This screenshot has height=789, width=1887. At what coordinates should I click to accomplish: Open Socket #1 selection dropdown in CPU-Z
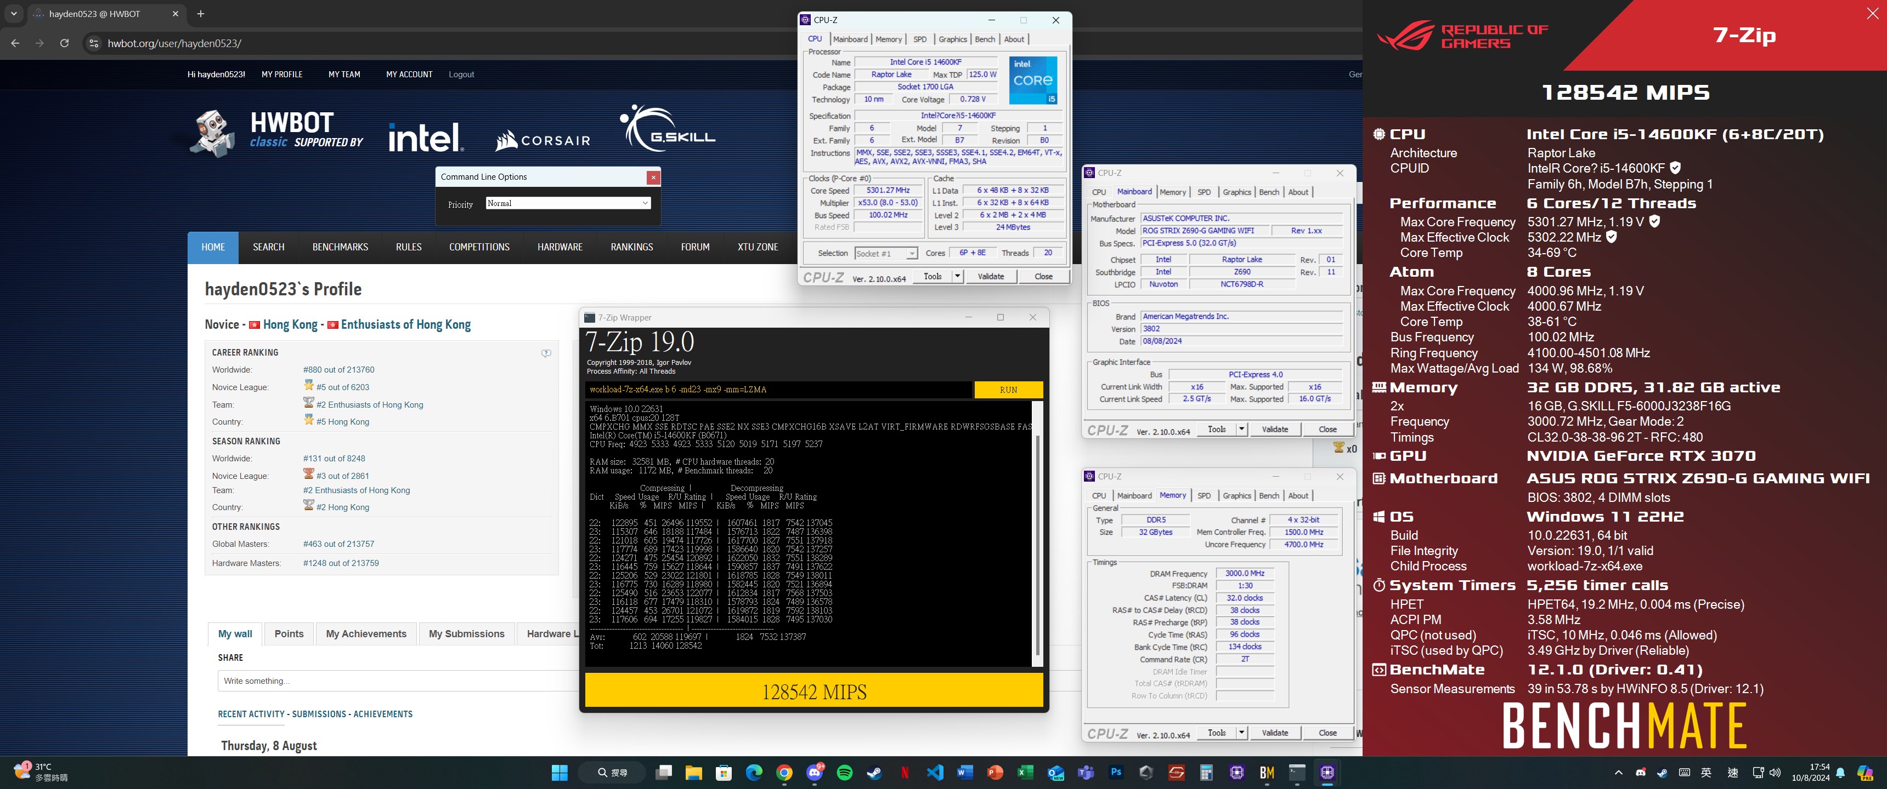886,253
